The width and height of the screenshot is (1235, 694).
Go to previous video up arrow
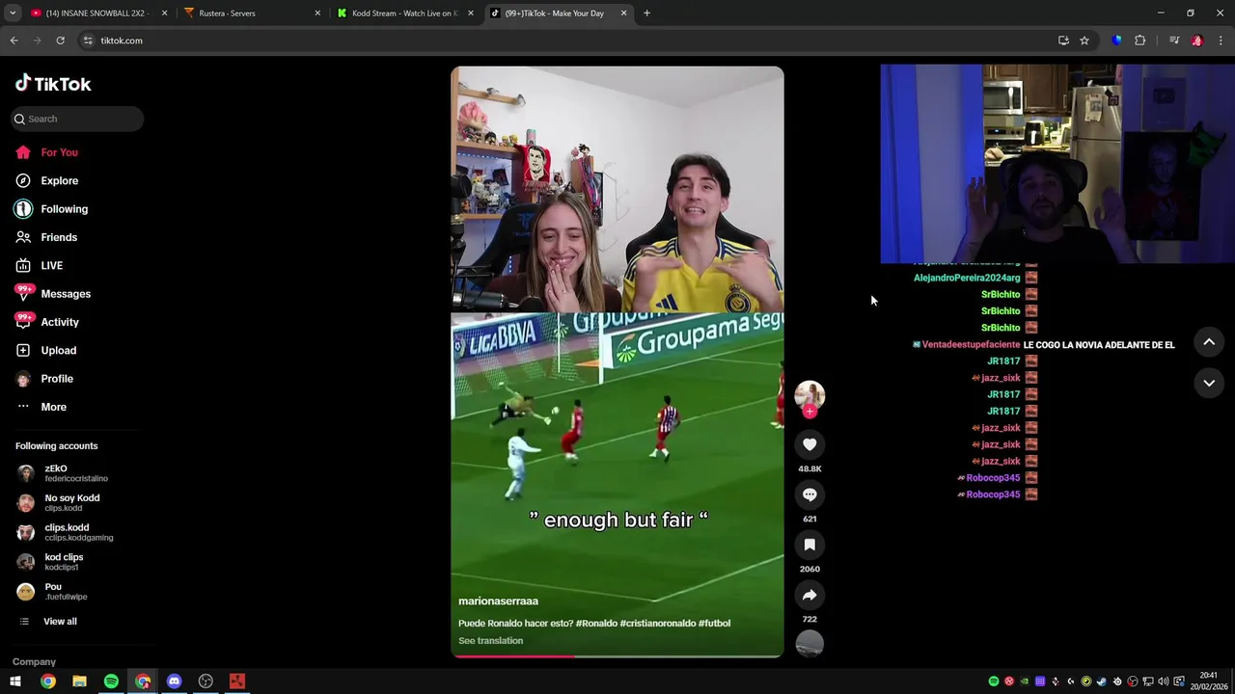[x=1209, y=342]
